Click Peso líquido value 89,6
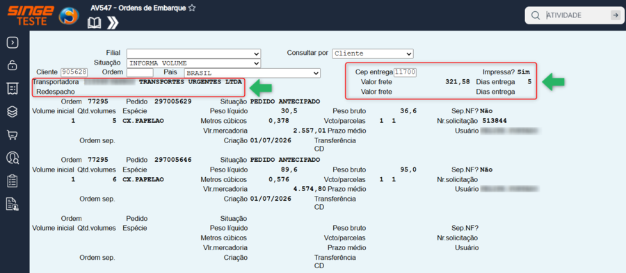Viewport: 626px width, 273px height. [289, 169]
